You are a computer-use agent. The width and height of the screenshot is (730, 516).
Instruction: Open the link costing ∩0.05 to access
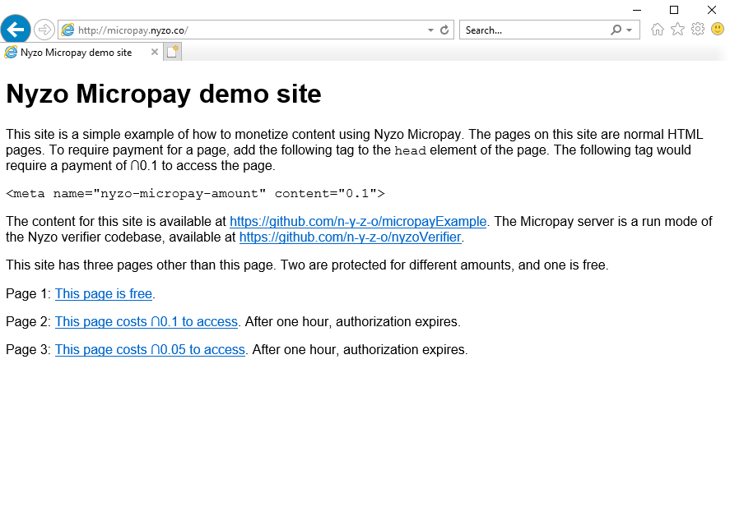pos(150,349)
